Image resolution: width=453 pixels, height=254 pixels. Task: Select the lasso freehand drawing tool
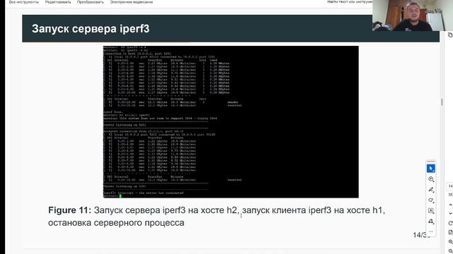(x=431, y=200)
